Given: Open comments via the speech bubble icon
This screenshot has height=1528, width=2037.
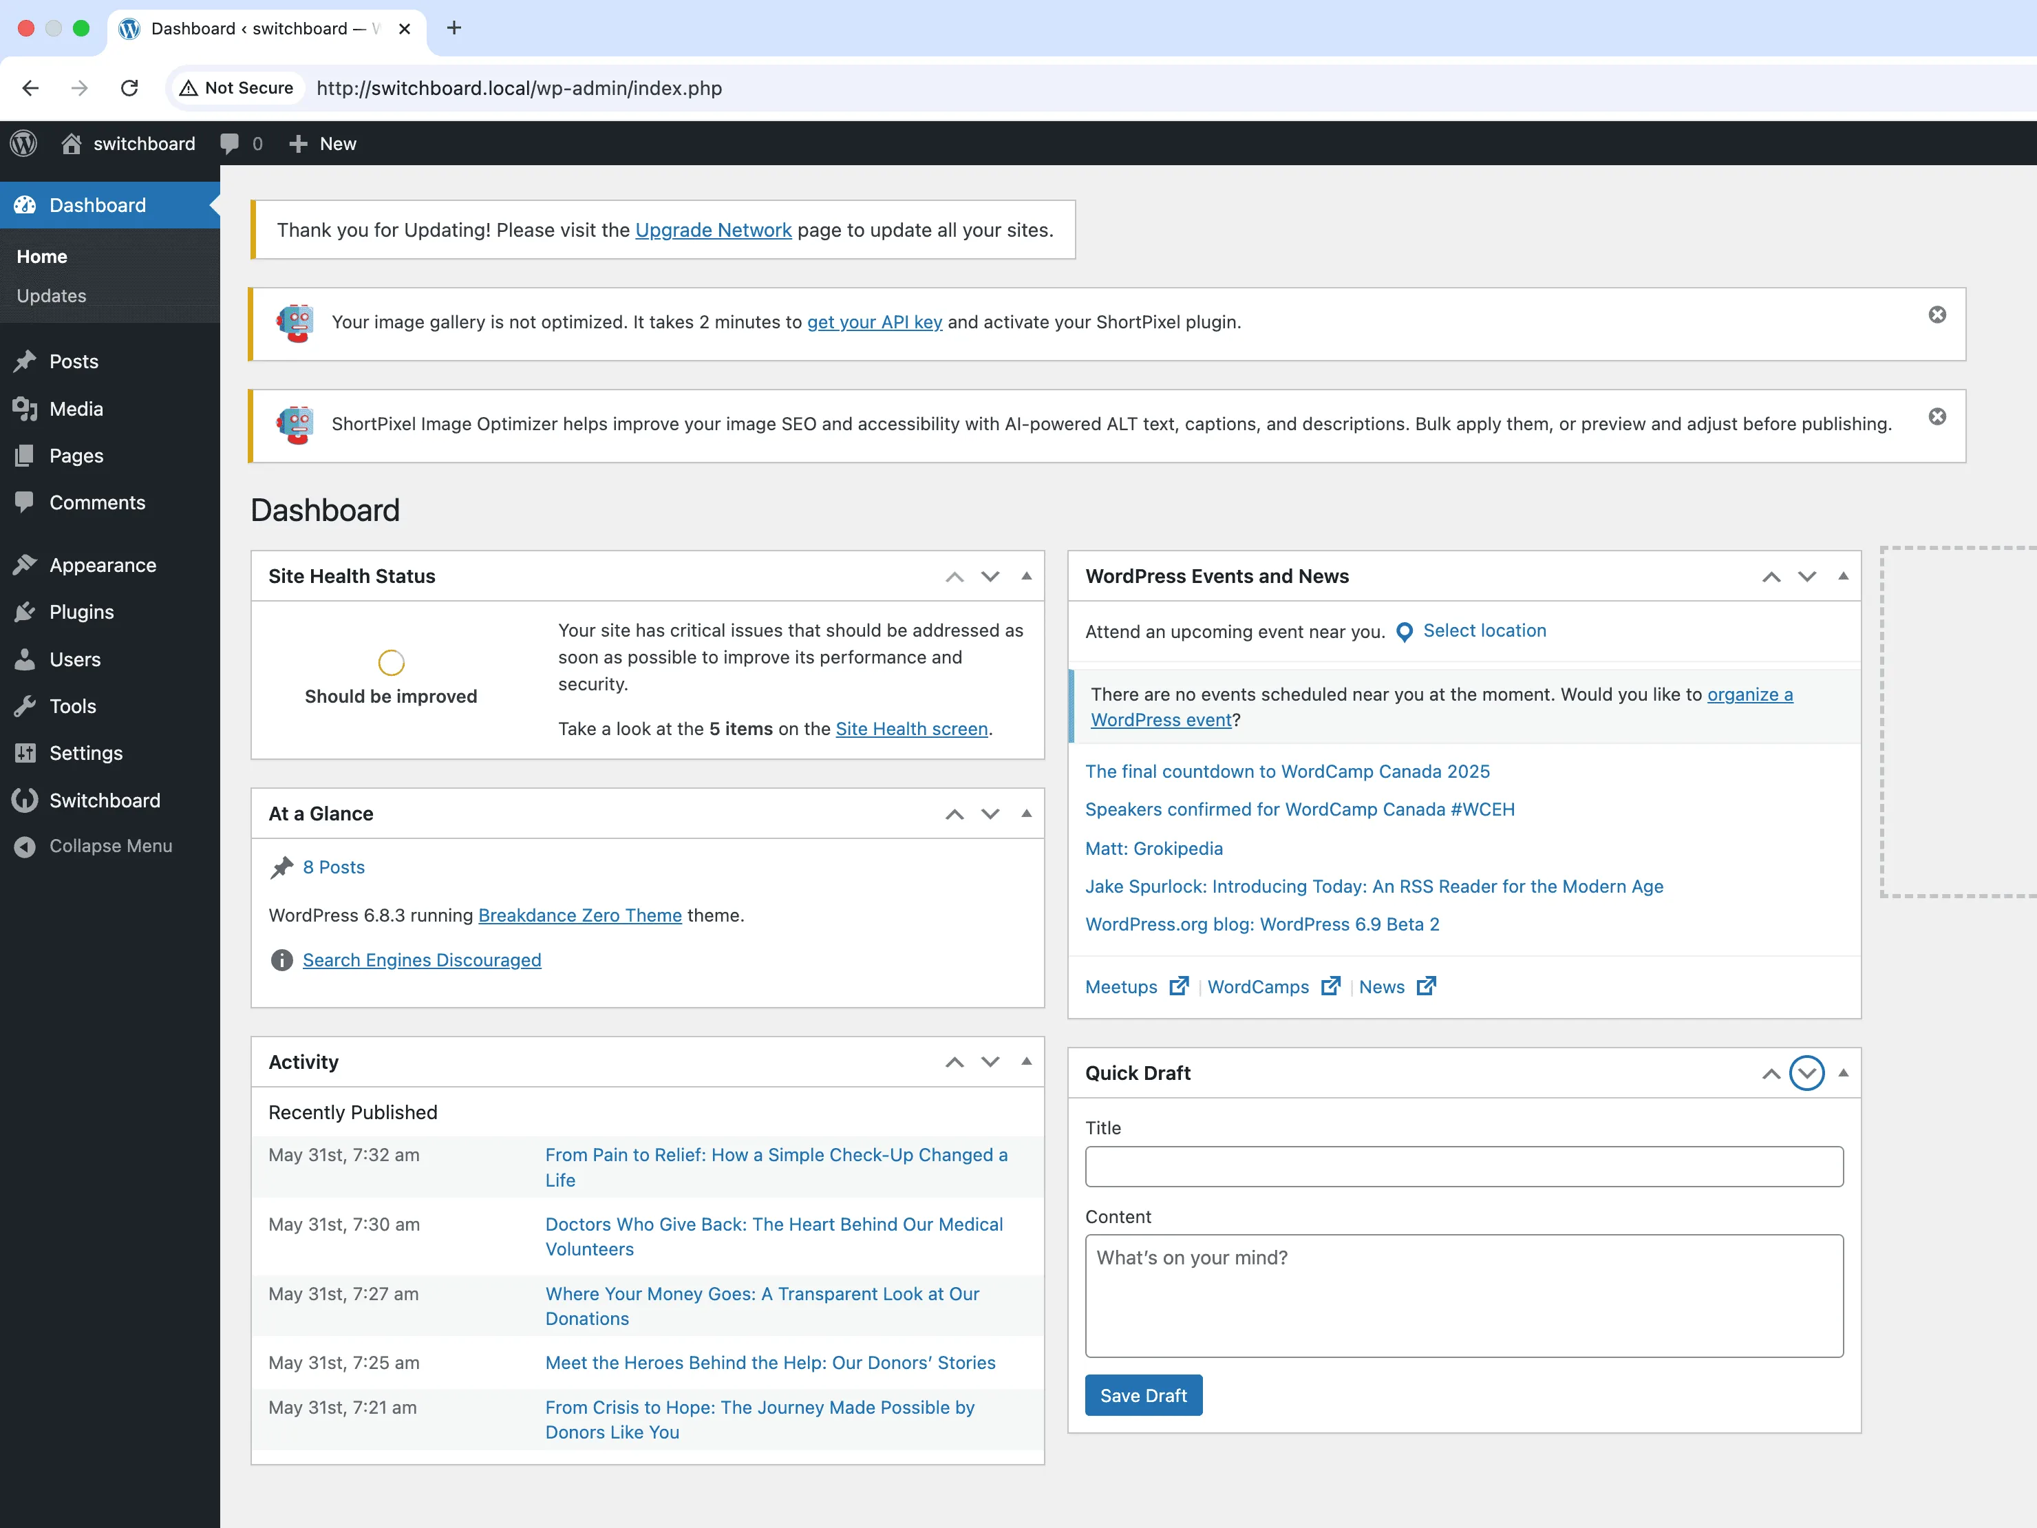Looking at the screenshot, I should [x=229, y=144].
